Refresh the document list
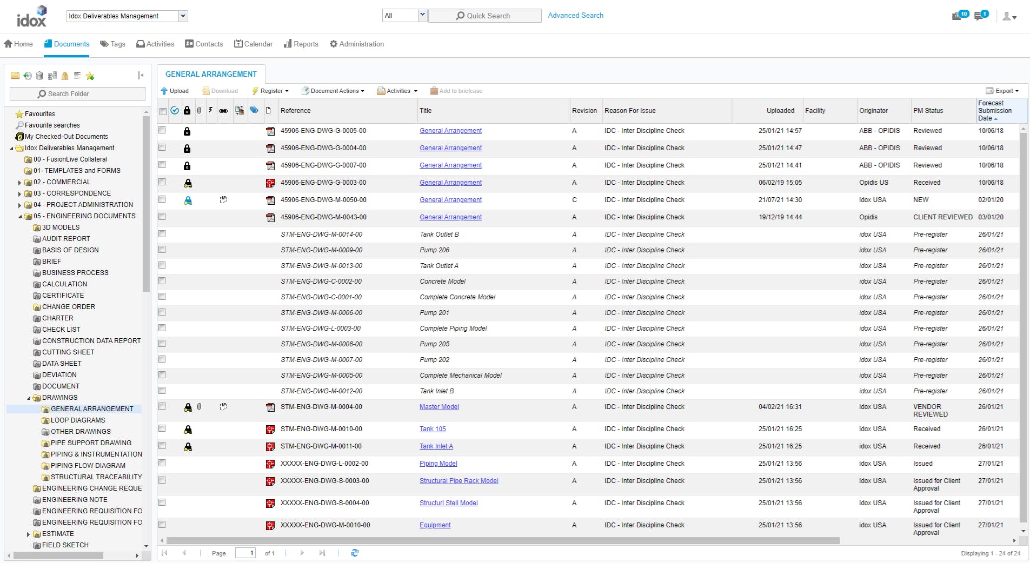 point(355,553)
